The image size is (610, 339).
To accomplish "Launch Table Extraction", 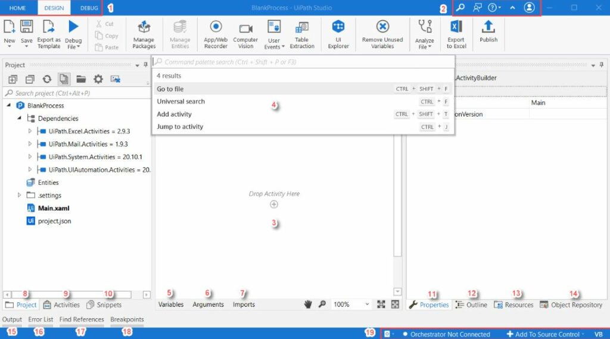I will click(302, 35).
